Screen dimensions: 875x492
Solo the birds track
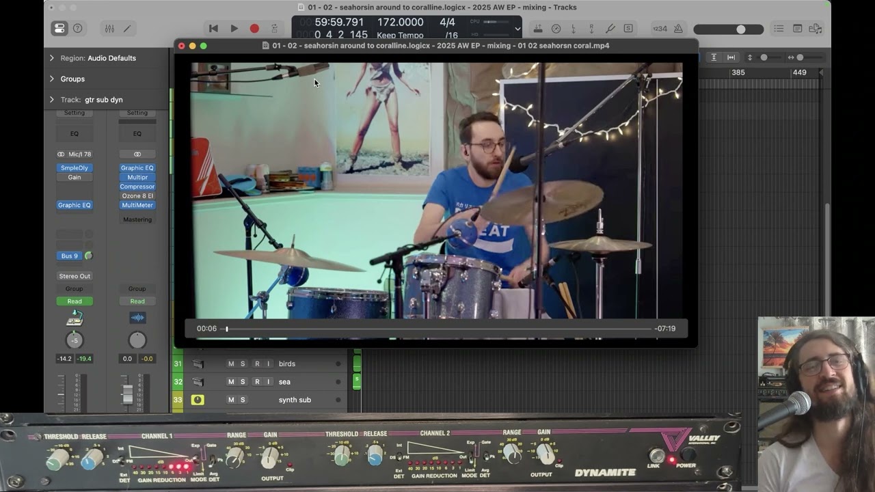point(242,364)
